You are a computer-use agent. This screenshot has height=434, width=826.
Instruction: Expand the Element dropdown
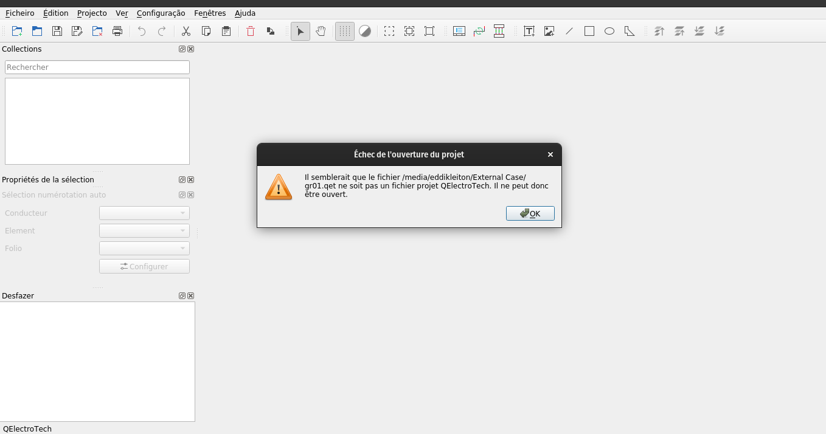(x=144, y=231)
